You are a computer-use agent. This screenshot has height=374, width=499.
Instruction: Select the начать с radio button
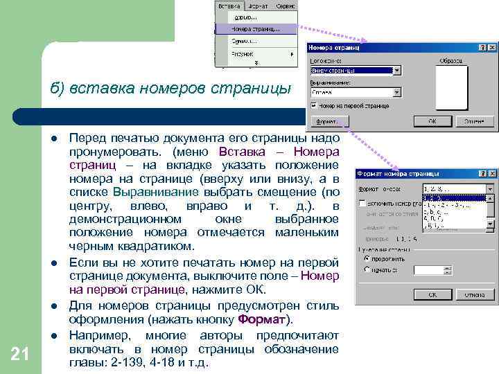[367, 270]
